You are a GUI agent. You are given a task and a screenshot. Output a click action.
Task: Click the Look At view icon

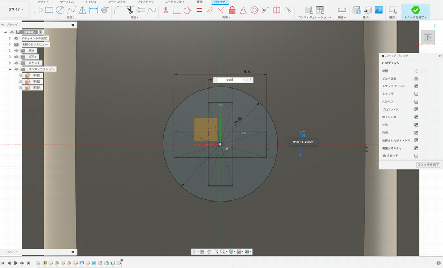(202, 251)
